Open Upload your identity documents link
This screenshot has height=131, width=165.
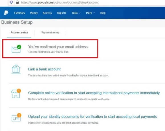click(93, 117)
